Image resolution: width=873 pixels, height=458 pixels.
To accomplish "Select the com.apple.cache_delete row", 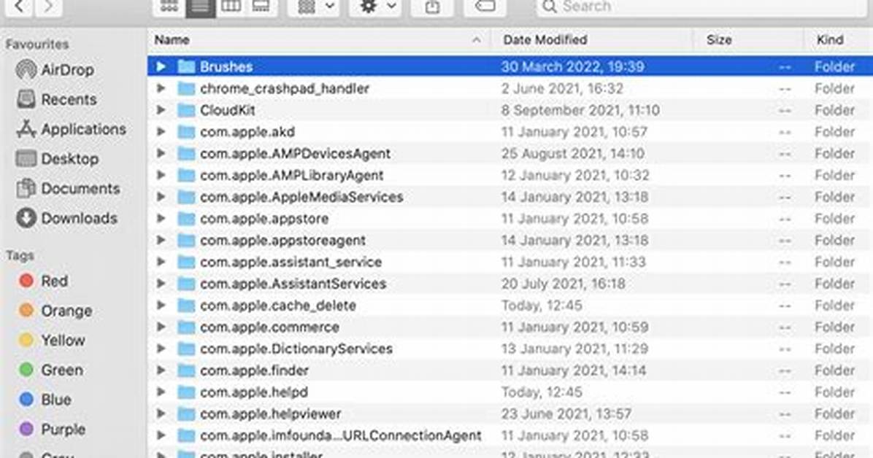I will click(x=510, y=306).
